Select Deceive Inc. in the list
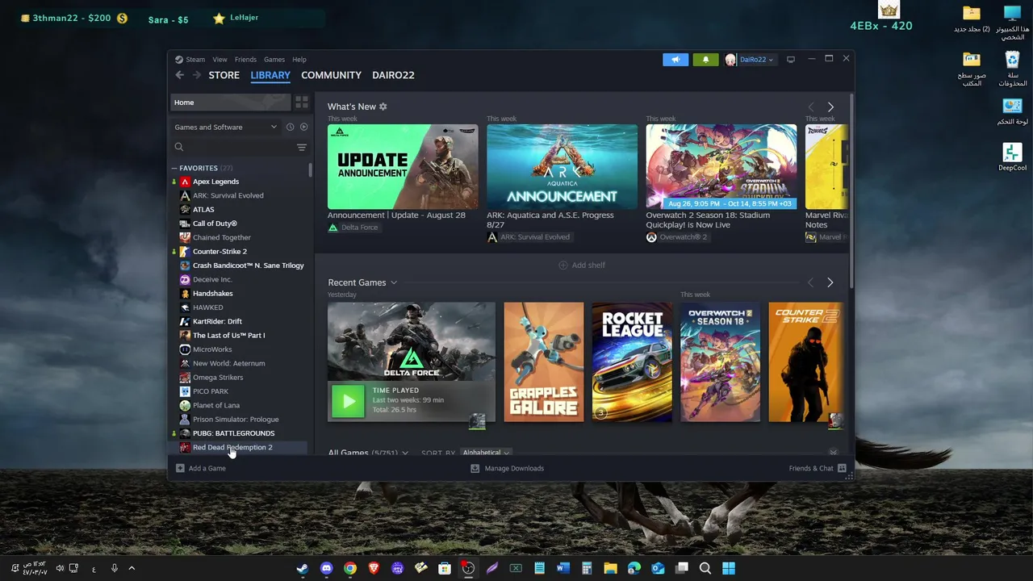The width and height of the screenshot is (1033, 581). tap(212, 279)
